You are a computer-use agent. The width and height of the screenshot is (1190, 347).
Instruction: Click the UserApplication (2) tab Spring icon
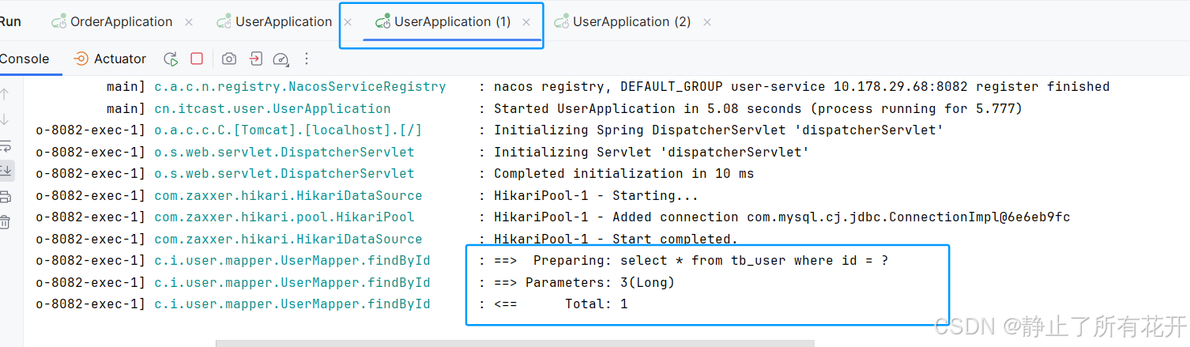[562, 22]
